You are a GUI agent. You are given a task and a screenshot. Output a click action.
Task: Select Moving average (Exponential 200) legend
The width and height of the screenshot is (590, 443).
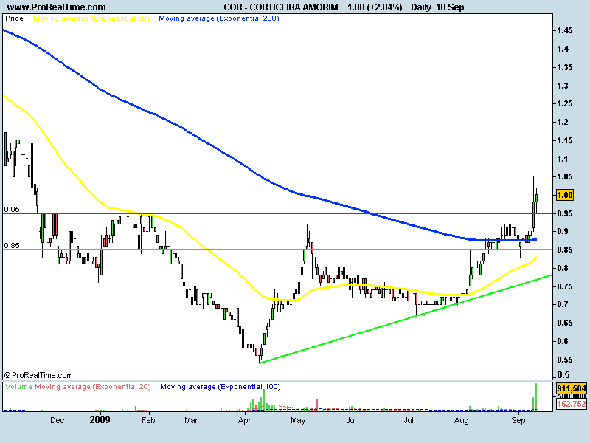point(219,18)
